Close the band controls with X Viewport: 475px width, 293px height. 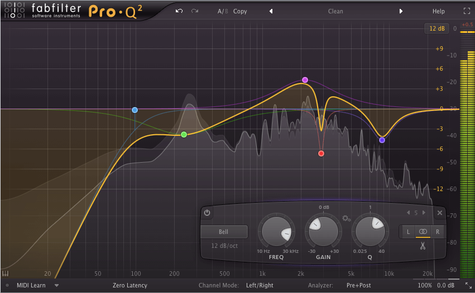[x=440, y=213]
